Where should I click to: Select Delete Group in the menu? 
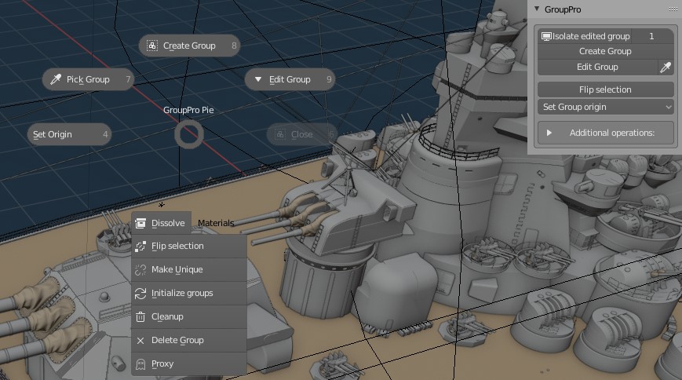(189, 341)
